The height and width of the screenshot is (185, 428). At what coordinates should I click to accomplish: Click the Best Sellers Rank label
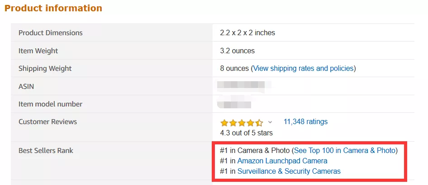tap(46, 150)
